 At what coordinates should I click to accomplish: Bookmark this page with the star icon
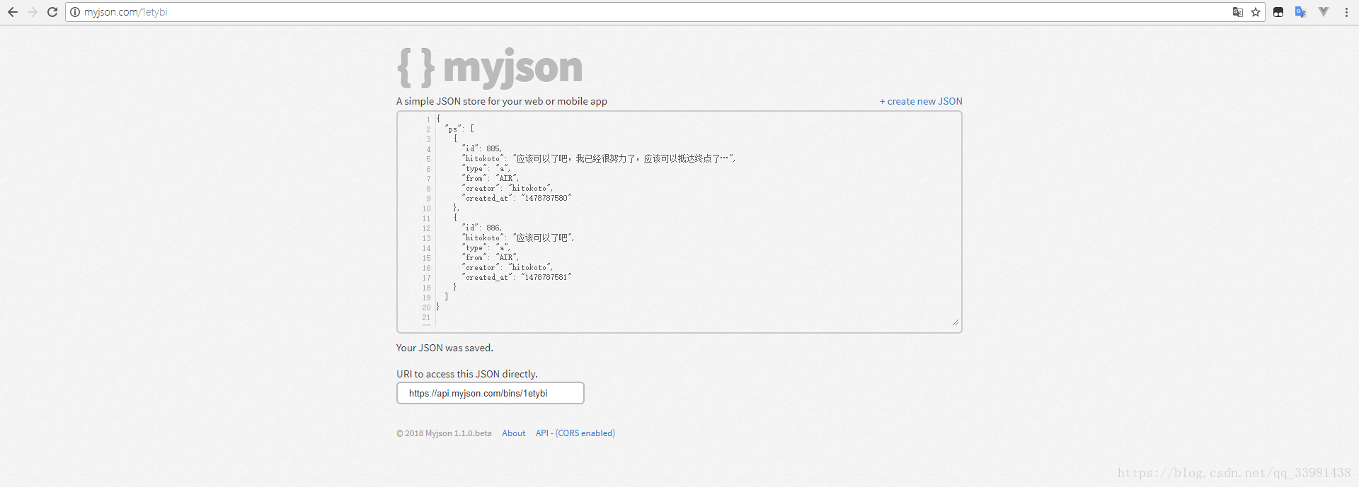click(1256, 12)
